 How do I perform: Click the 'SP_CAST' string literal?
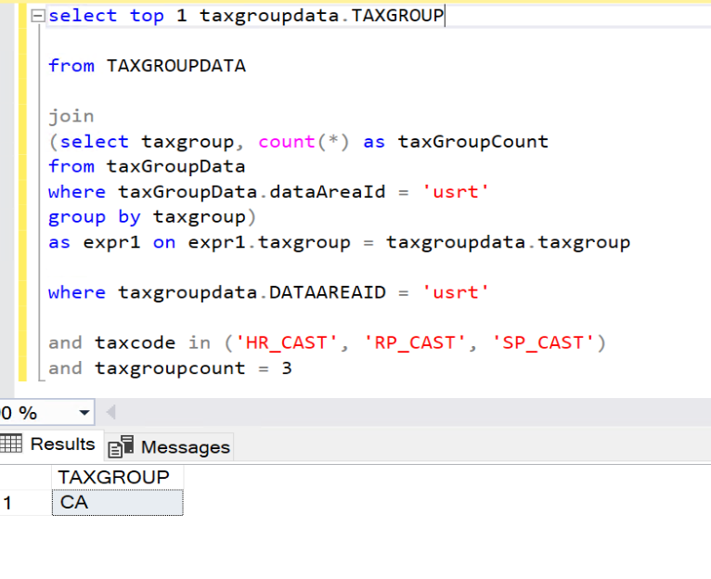(x=543, y=342)
